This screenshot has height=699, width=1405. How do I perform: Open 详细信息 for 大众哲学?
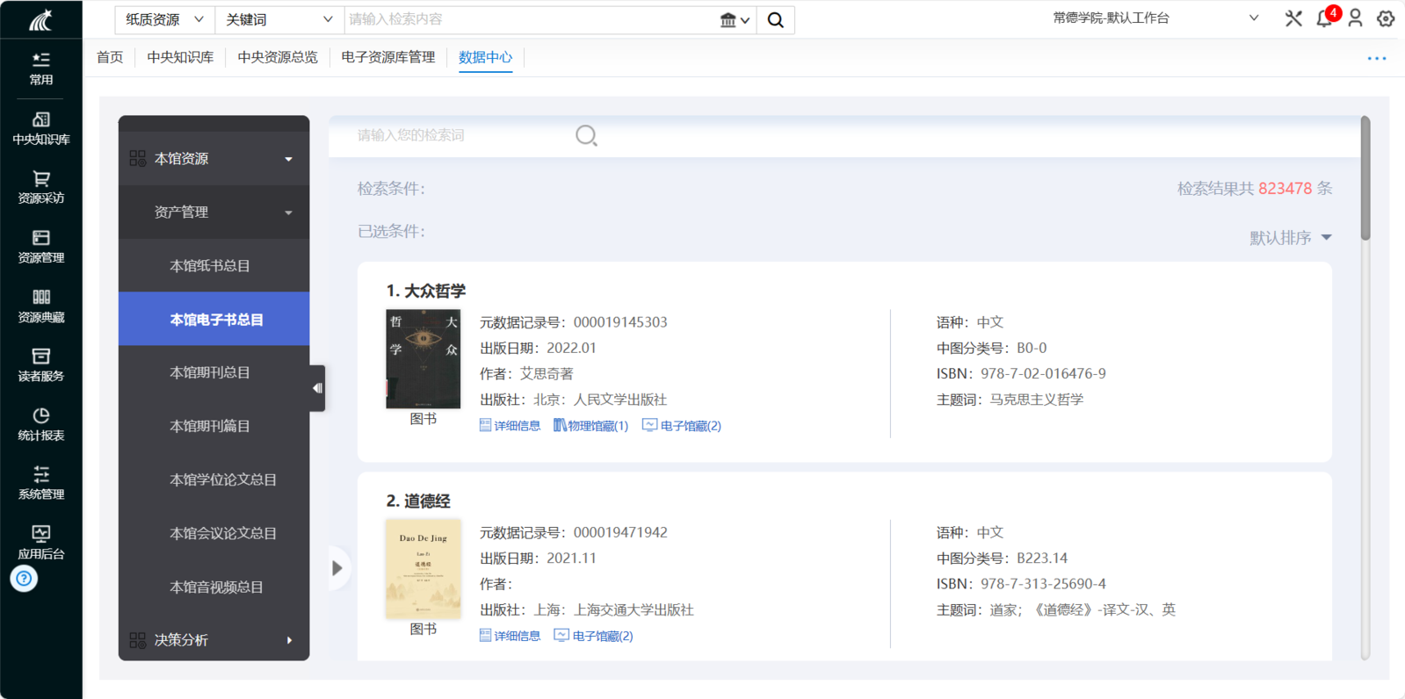tap(510, 426)
